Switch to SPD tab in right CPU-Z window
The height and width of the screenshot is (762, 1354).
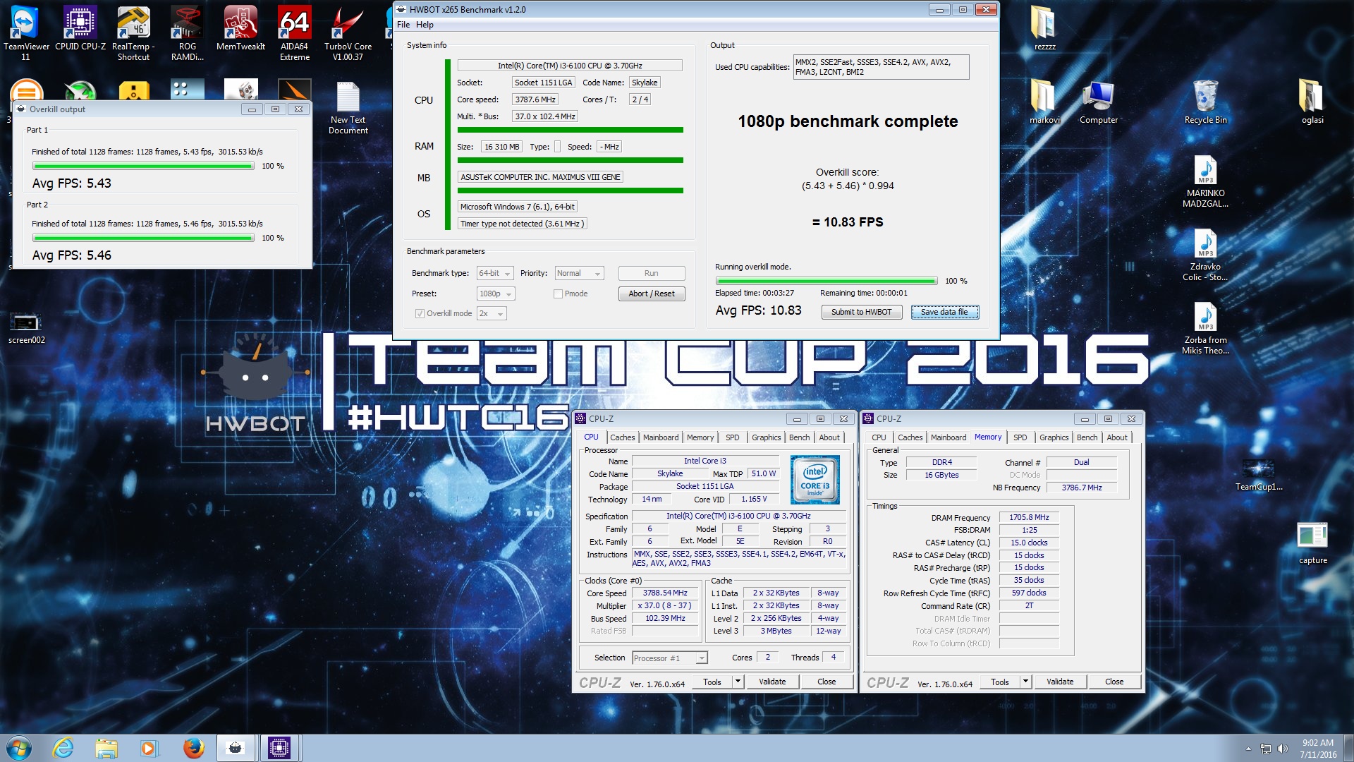[x=1020, y=437]
